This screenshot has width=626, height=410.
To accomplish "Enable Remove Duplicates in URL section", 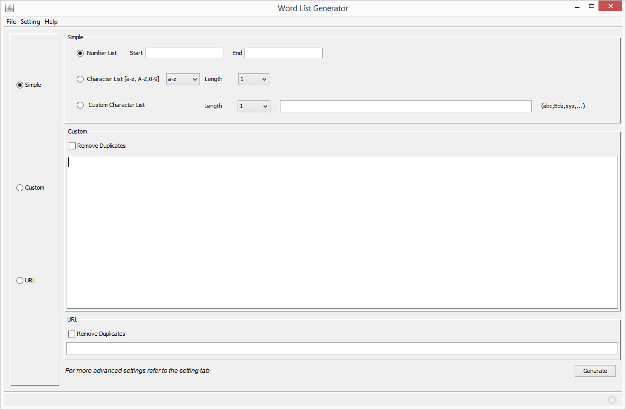I will (72, 334).
